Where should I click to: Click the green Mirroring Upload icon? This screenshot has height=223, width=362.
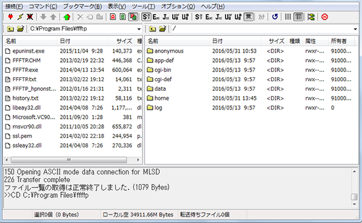[x=67, y=17]
